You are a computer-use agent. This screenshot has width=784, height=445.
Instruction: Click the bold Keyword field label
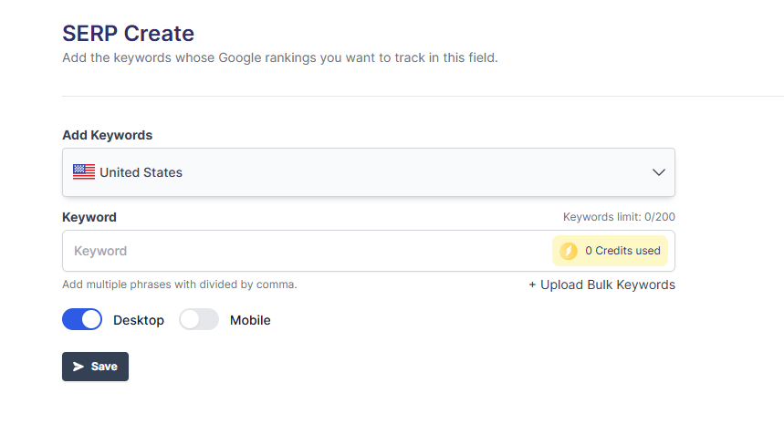click(89, 217)
